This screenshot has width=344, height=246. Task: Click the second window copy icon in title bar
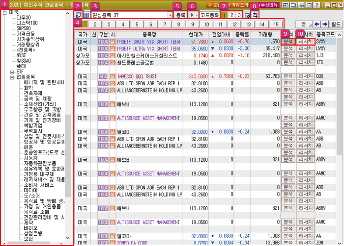point(293,5)
